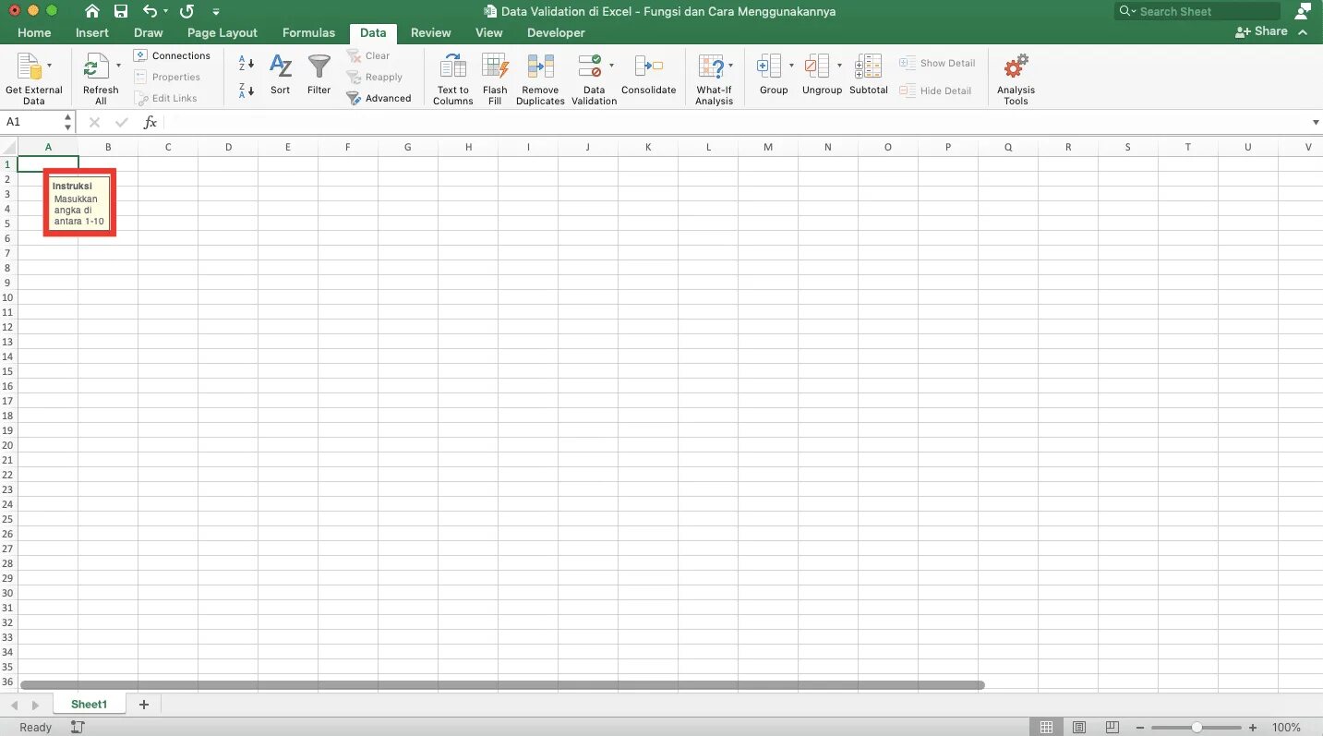The width and height of the screenshot is (1323, 736).
Task: Expand the Group dropdown arrow
Action: (x=791, y=66)
